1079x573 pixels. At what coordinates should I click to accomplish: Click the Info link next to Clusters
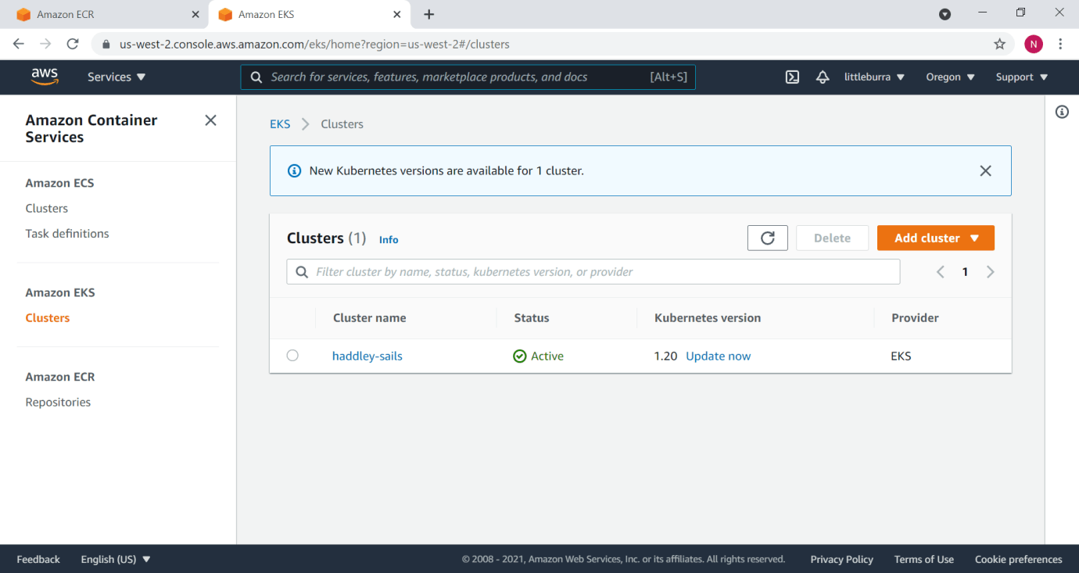click(389, 240)
